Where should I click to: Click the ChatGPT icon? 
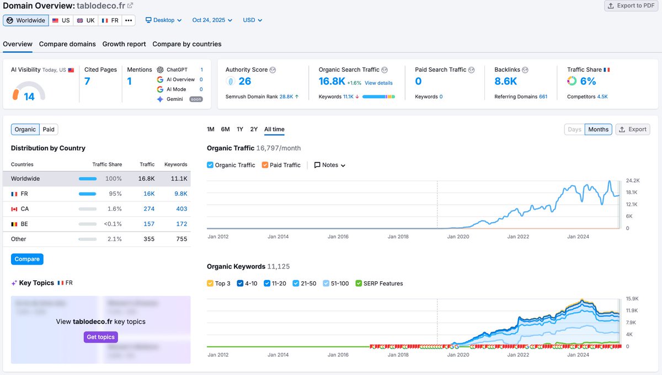tap(160, 69)
